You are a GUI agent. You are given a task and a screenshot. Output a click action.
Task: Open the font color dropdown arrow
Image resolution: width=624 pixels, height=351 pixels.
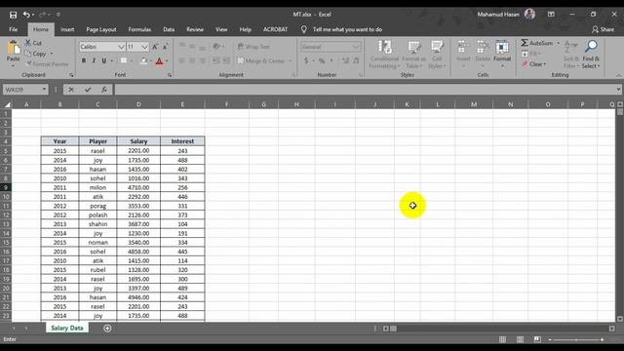167,60
